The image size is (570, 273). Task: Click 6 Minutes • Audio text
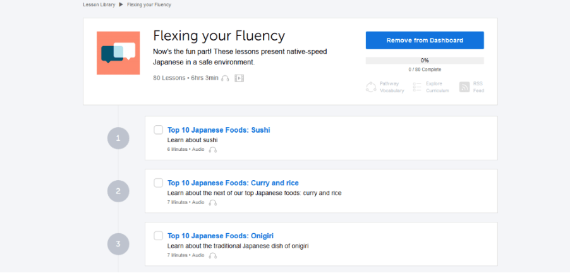pyautogui.click(x=186, y=149)
